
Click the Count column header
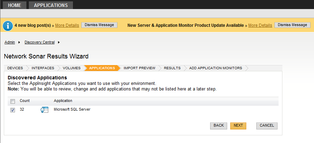(25, 101)
